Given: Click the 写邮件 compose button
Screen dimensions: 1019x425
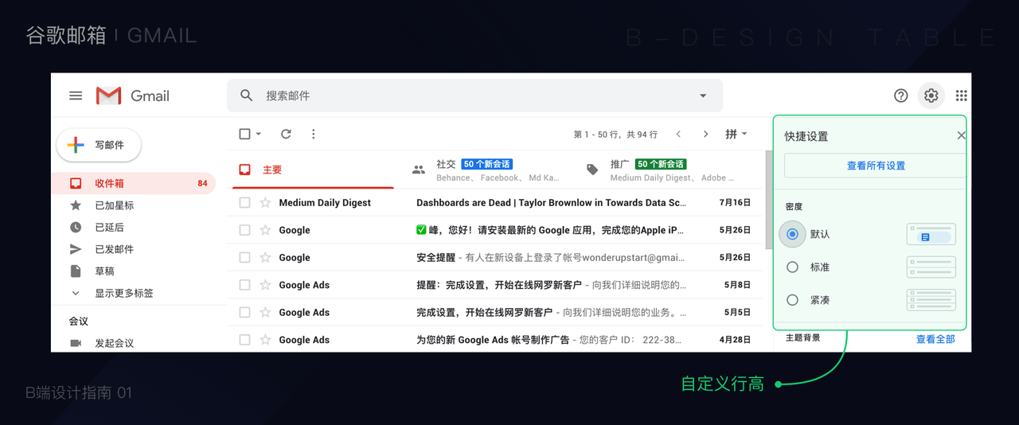Looking at the screenshot, I should [x=99, y=145].
